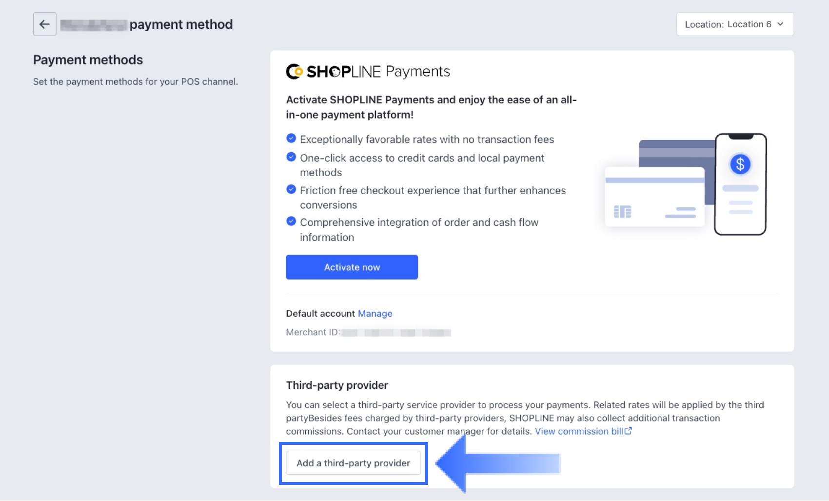Click the Third-party provider heading

(337, 385)
